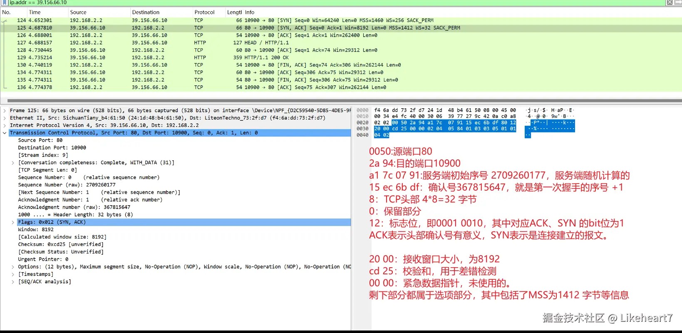Screen dimensions: 682x333
Task: Select the [Calculated window size: 8192] field
Action: click(62, 237)
